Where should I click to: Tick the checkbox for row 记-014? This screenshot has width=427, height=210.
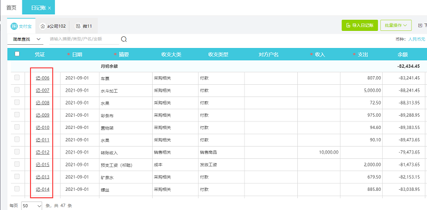[17, 189]
